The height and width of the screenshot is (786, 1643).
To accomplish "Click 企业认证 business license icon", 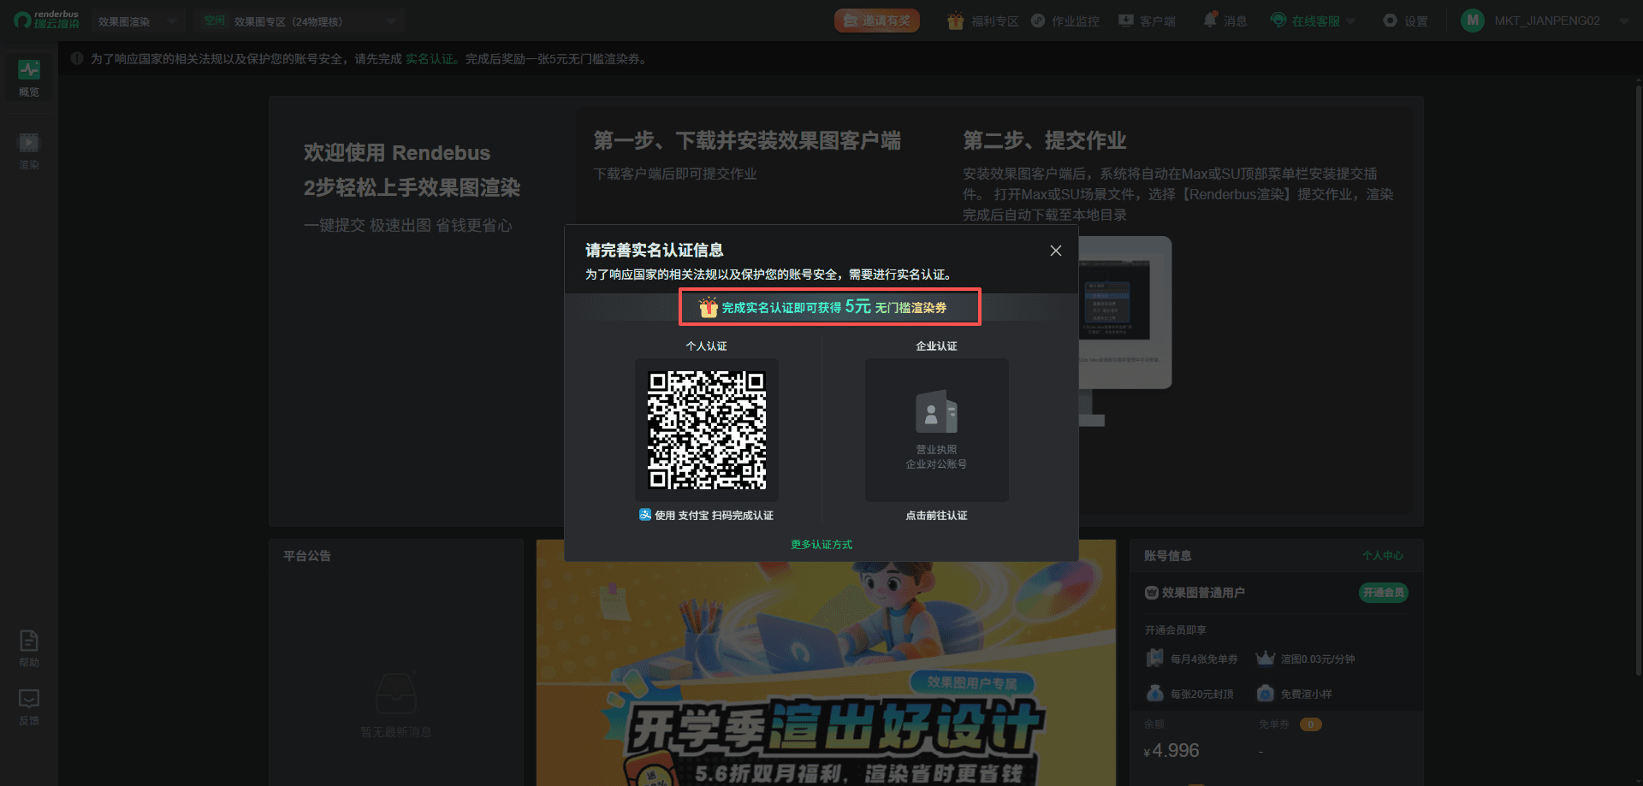I will pyautogui.click(x=936, y=413).
